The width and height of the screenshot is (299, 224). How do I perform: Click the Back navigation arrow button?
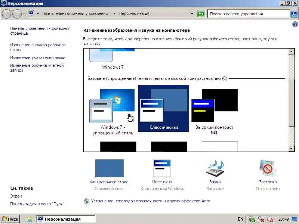coord(6,14)
